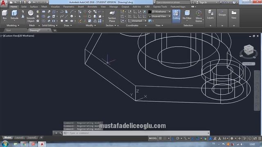Open the Surface ribbon tab
This screenshot has height=147, width=262.
[x=34, y=7]
